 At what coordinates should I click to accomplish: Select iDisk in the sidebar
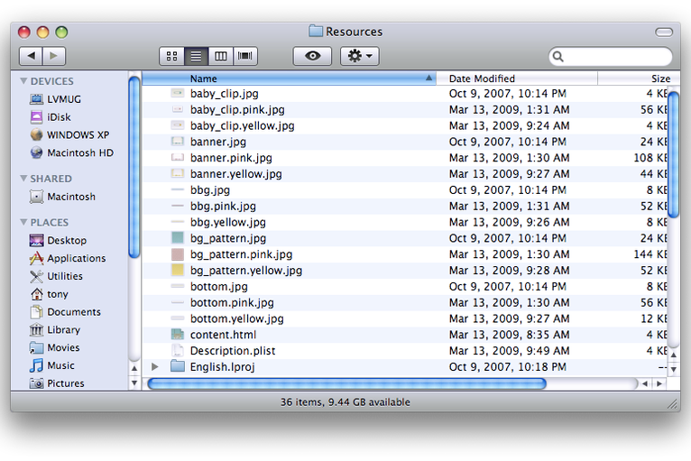[61, 117]
